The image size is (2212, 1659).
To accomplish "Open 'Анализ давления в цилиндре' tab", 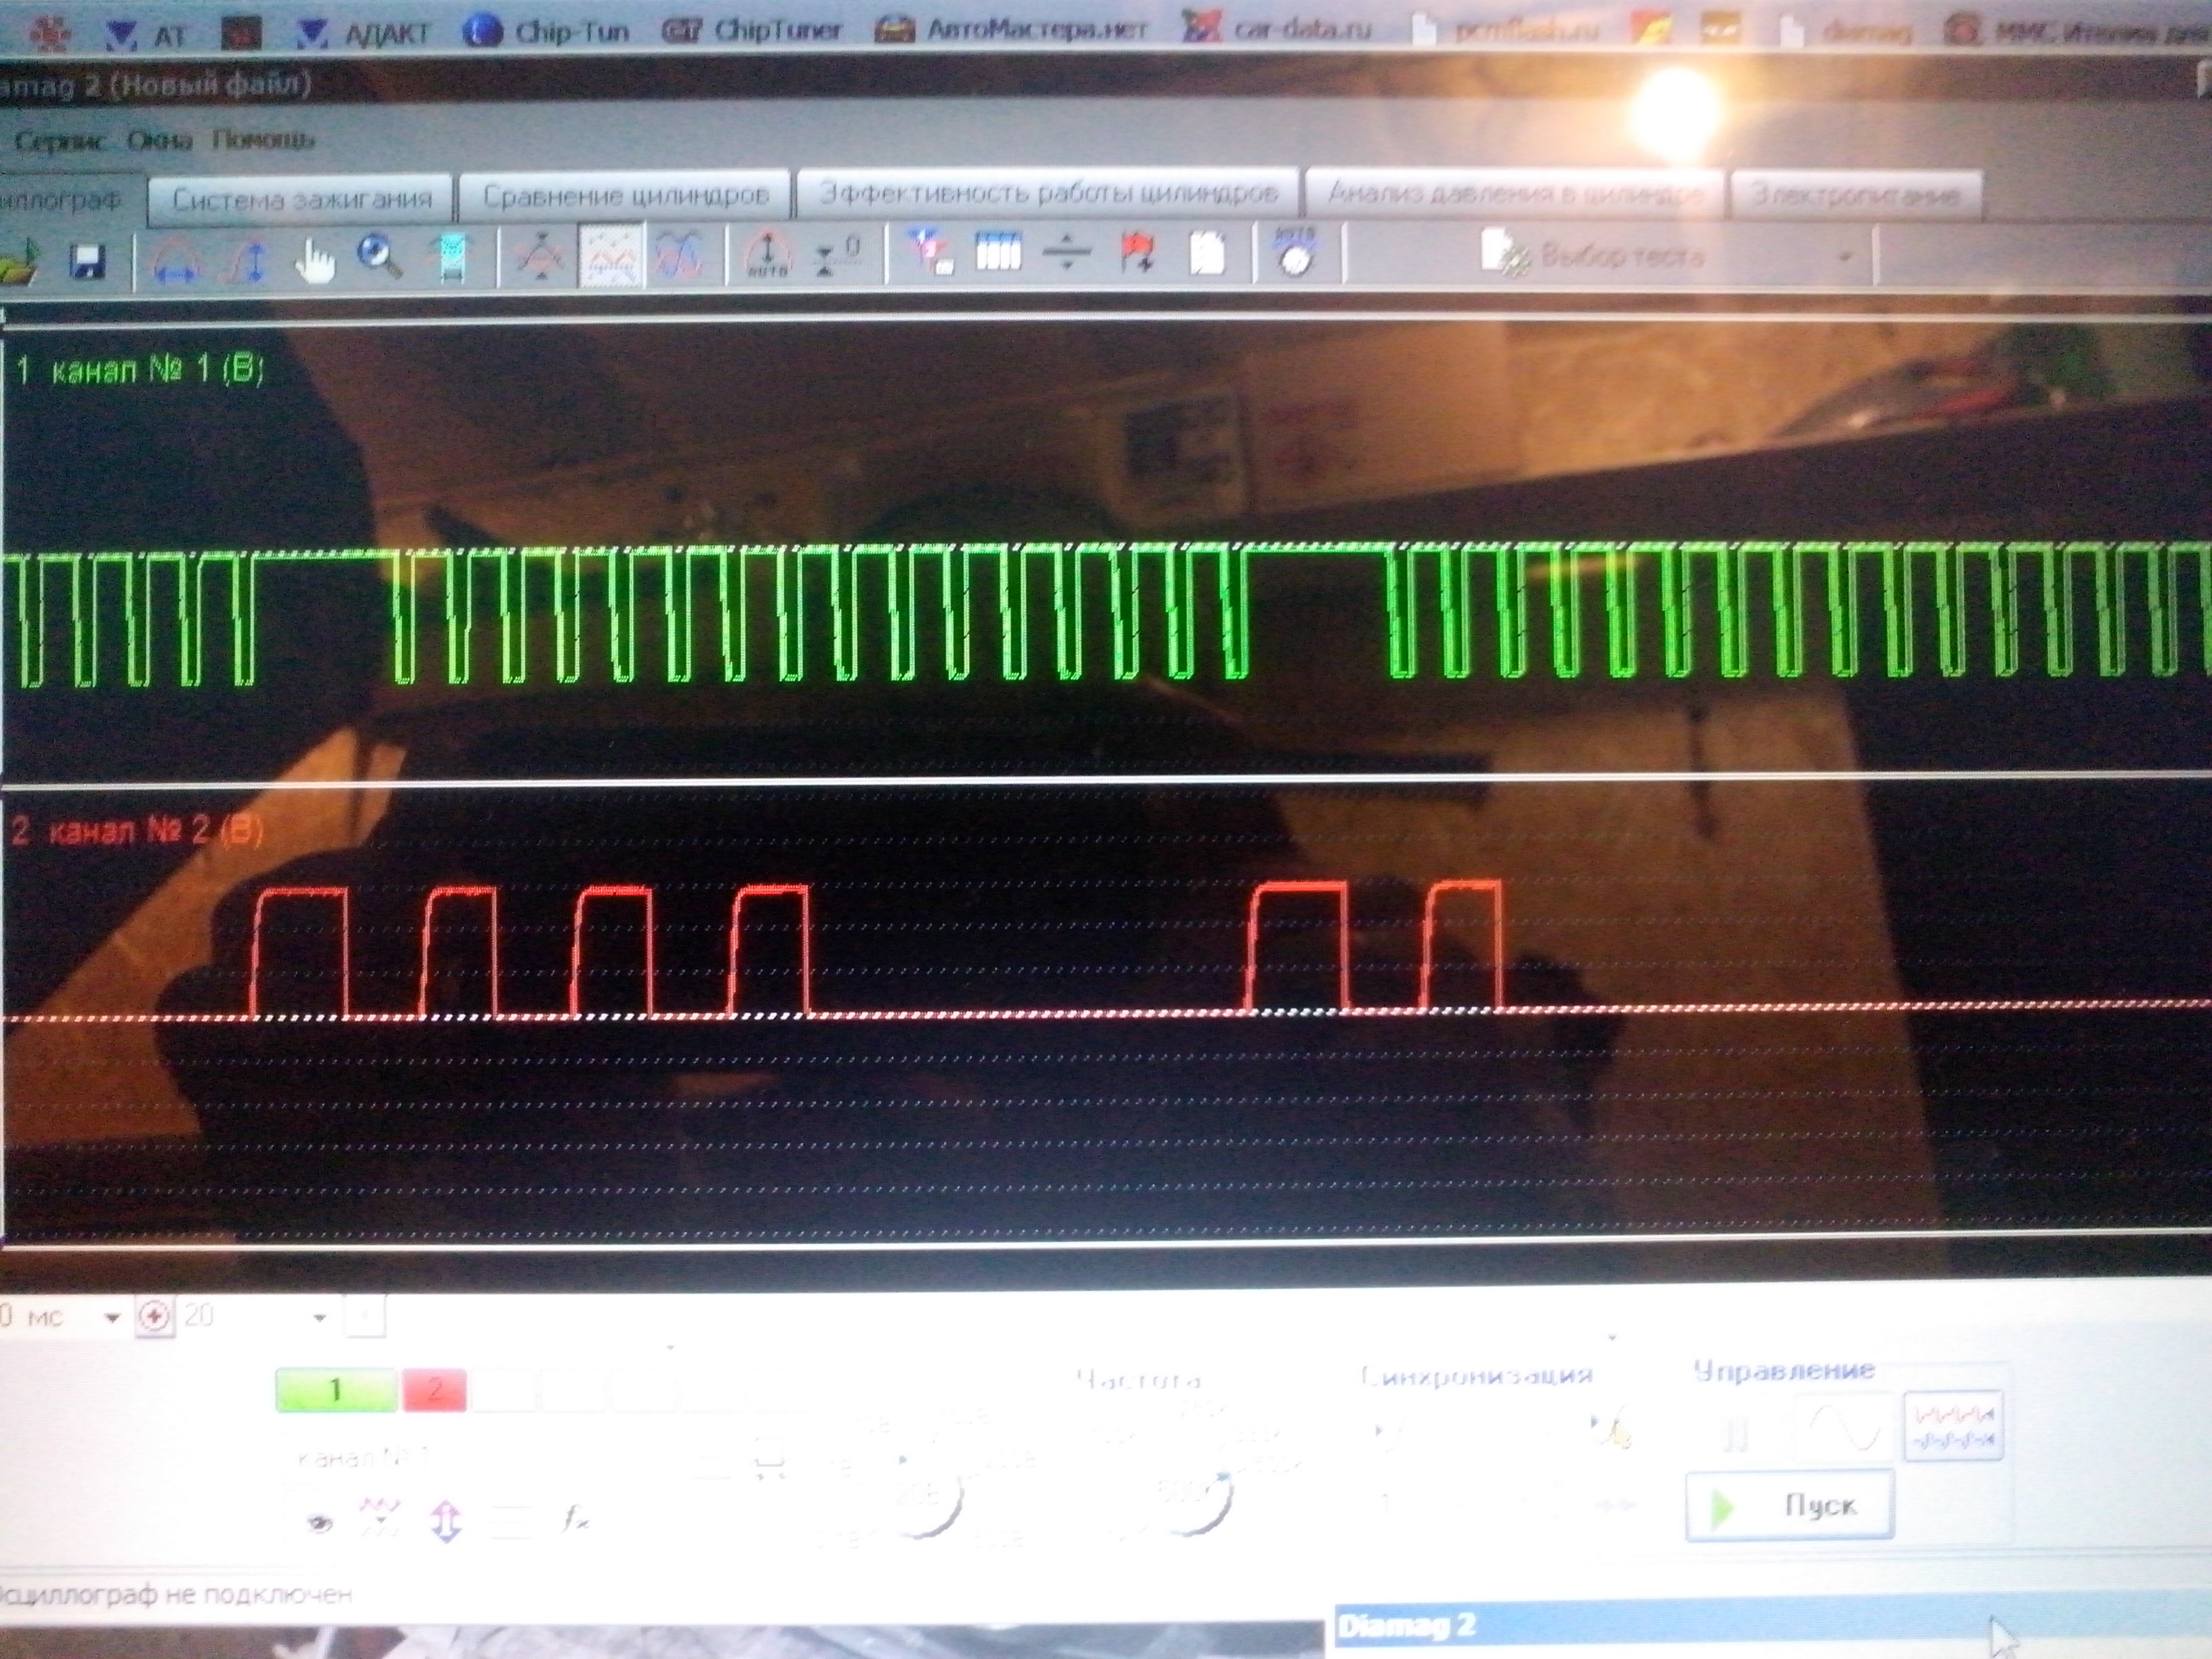I will tap(1515, 193).
